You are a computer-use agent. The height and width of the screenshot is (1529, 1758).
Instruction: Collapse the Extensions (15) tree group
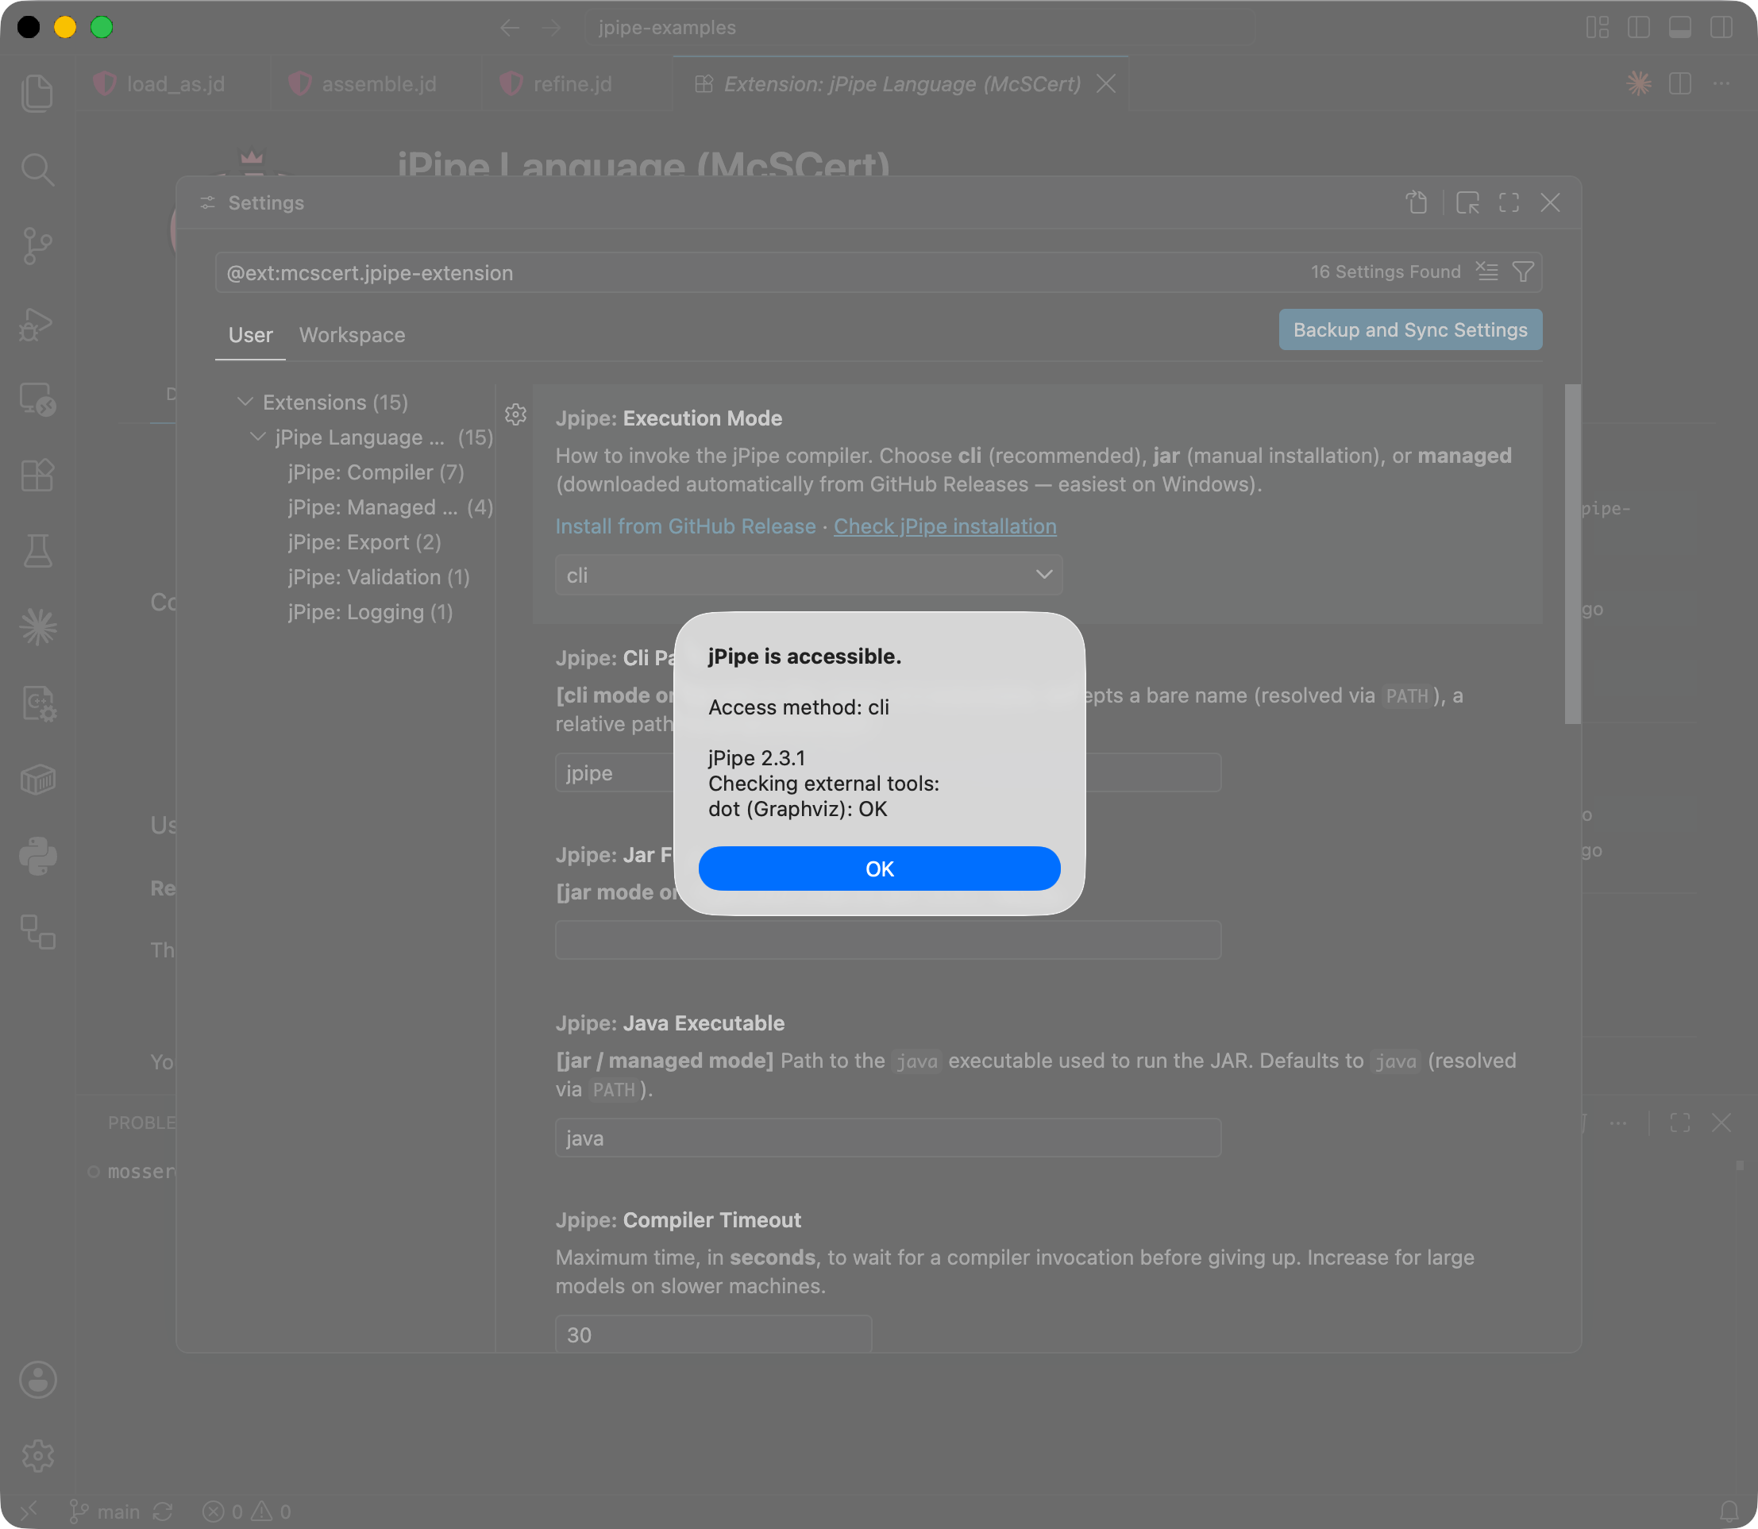[x=245, y=402]
